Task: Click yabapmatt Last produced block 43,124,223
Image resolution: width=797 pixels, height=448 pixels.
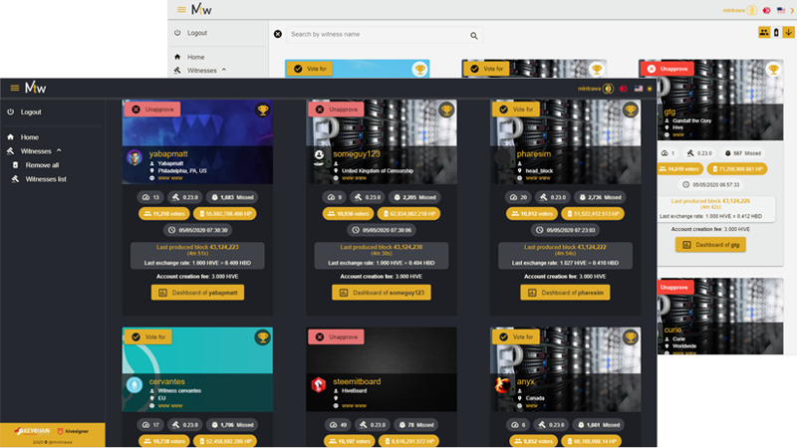Action: (197, 247)
